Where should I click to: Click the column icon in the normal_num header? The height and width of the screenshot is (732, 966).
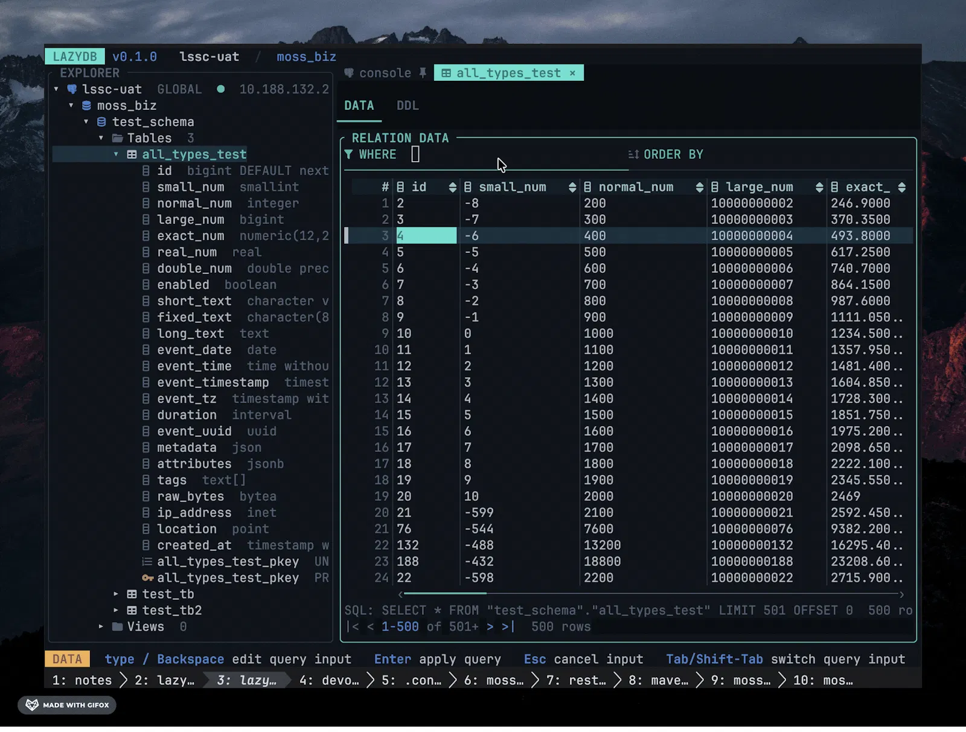click(x=587, y=187)
